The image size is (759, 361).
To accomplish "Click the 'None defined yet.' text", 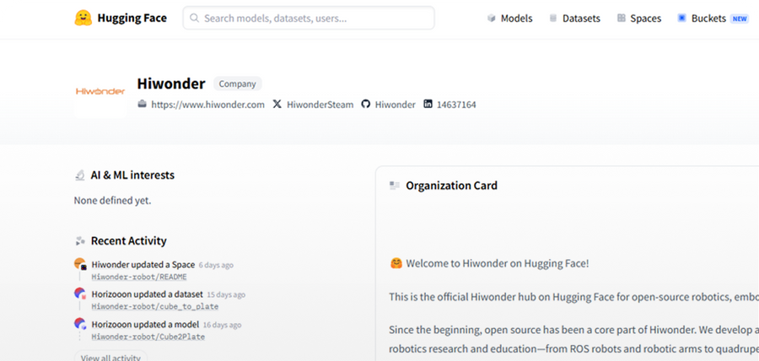I will pyautogui.click(x=112, y=201).
